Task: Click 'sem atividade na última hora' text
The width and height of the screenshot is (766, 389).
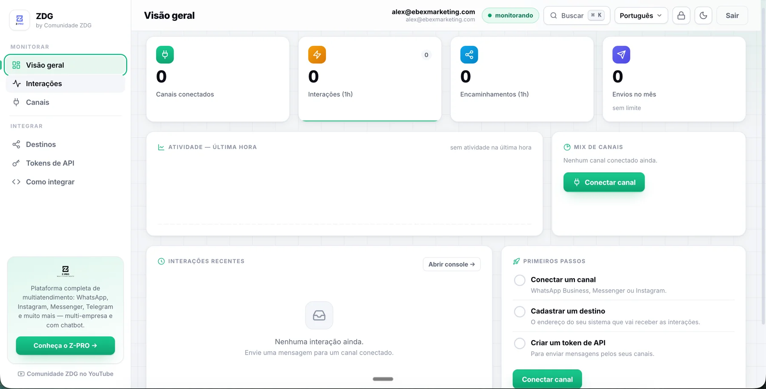Action: click(491, 147)
